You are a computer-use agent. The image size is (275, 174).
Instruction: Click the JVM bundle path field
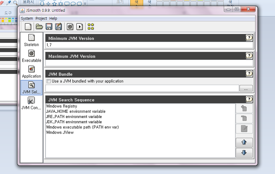[x=142, y=88]
